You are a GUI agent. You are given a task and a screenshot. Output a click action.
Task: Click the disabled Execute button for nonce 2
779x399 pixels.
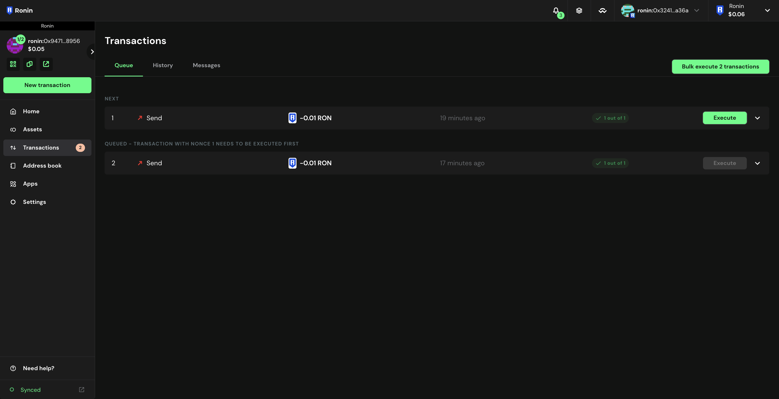click(x=725, y=163)
